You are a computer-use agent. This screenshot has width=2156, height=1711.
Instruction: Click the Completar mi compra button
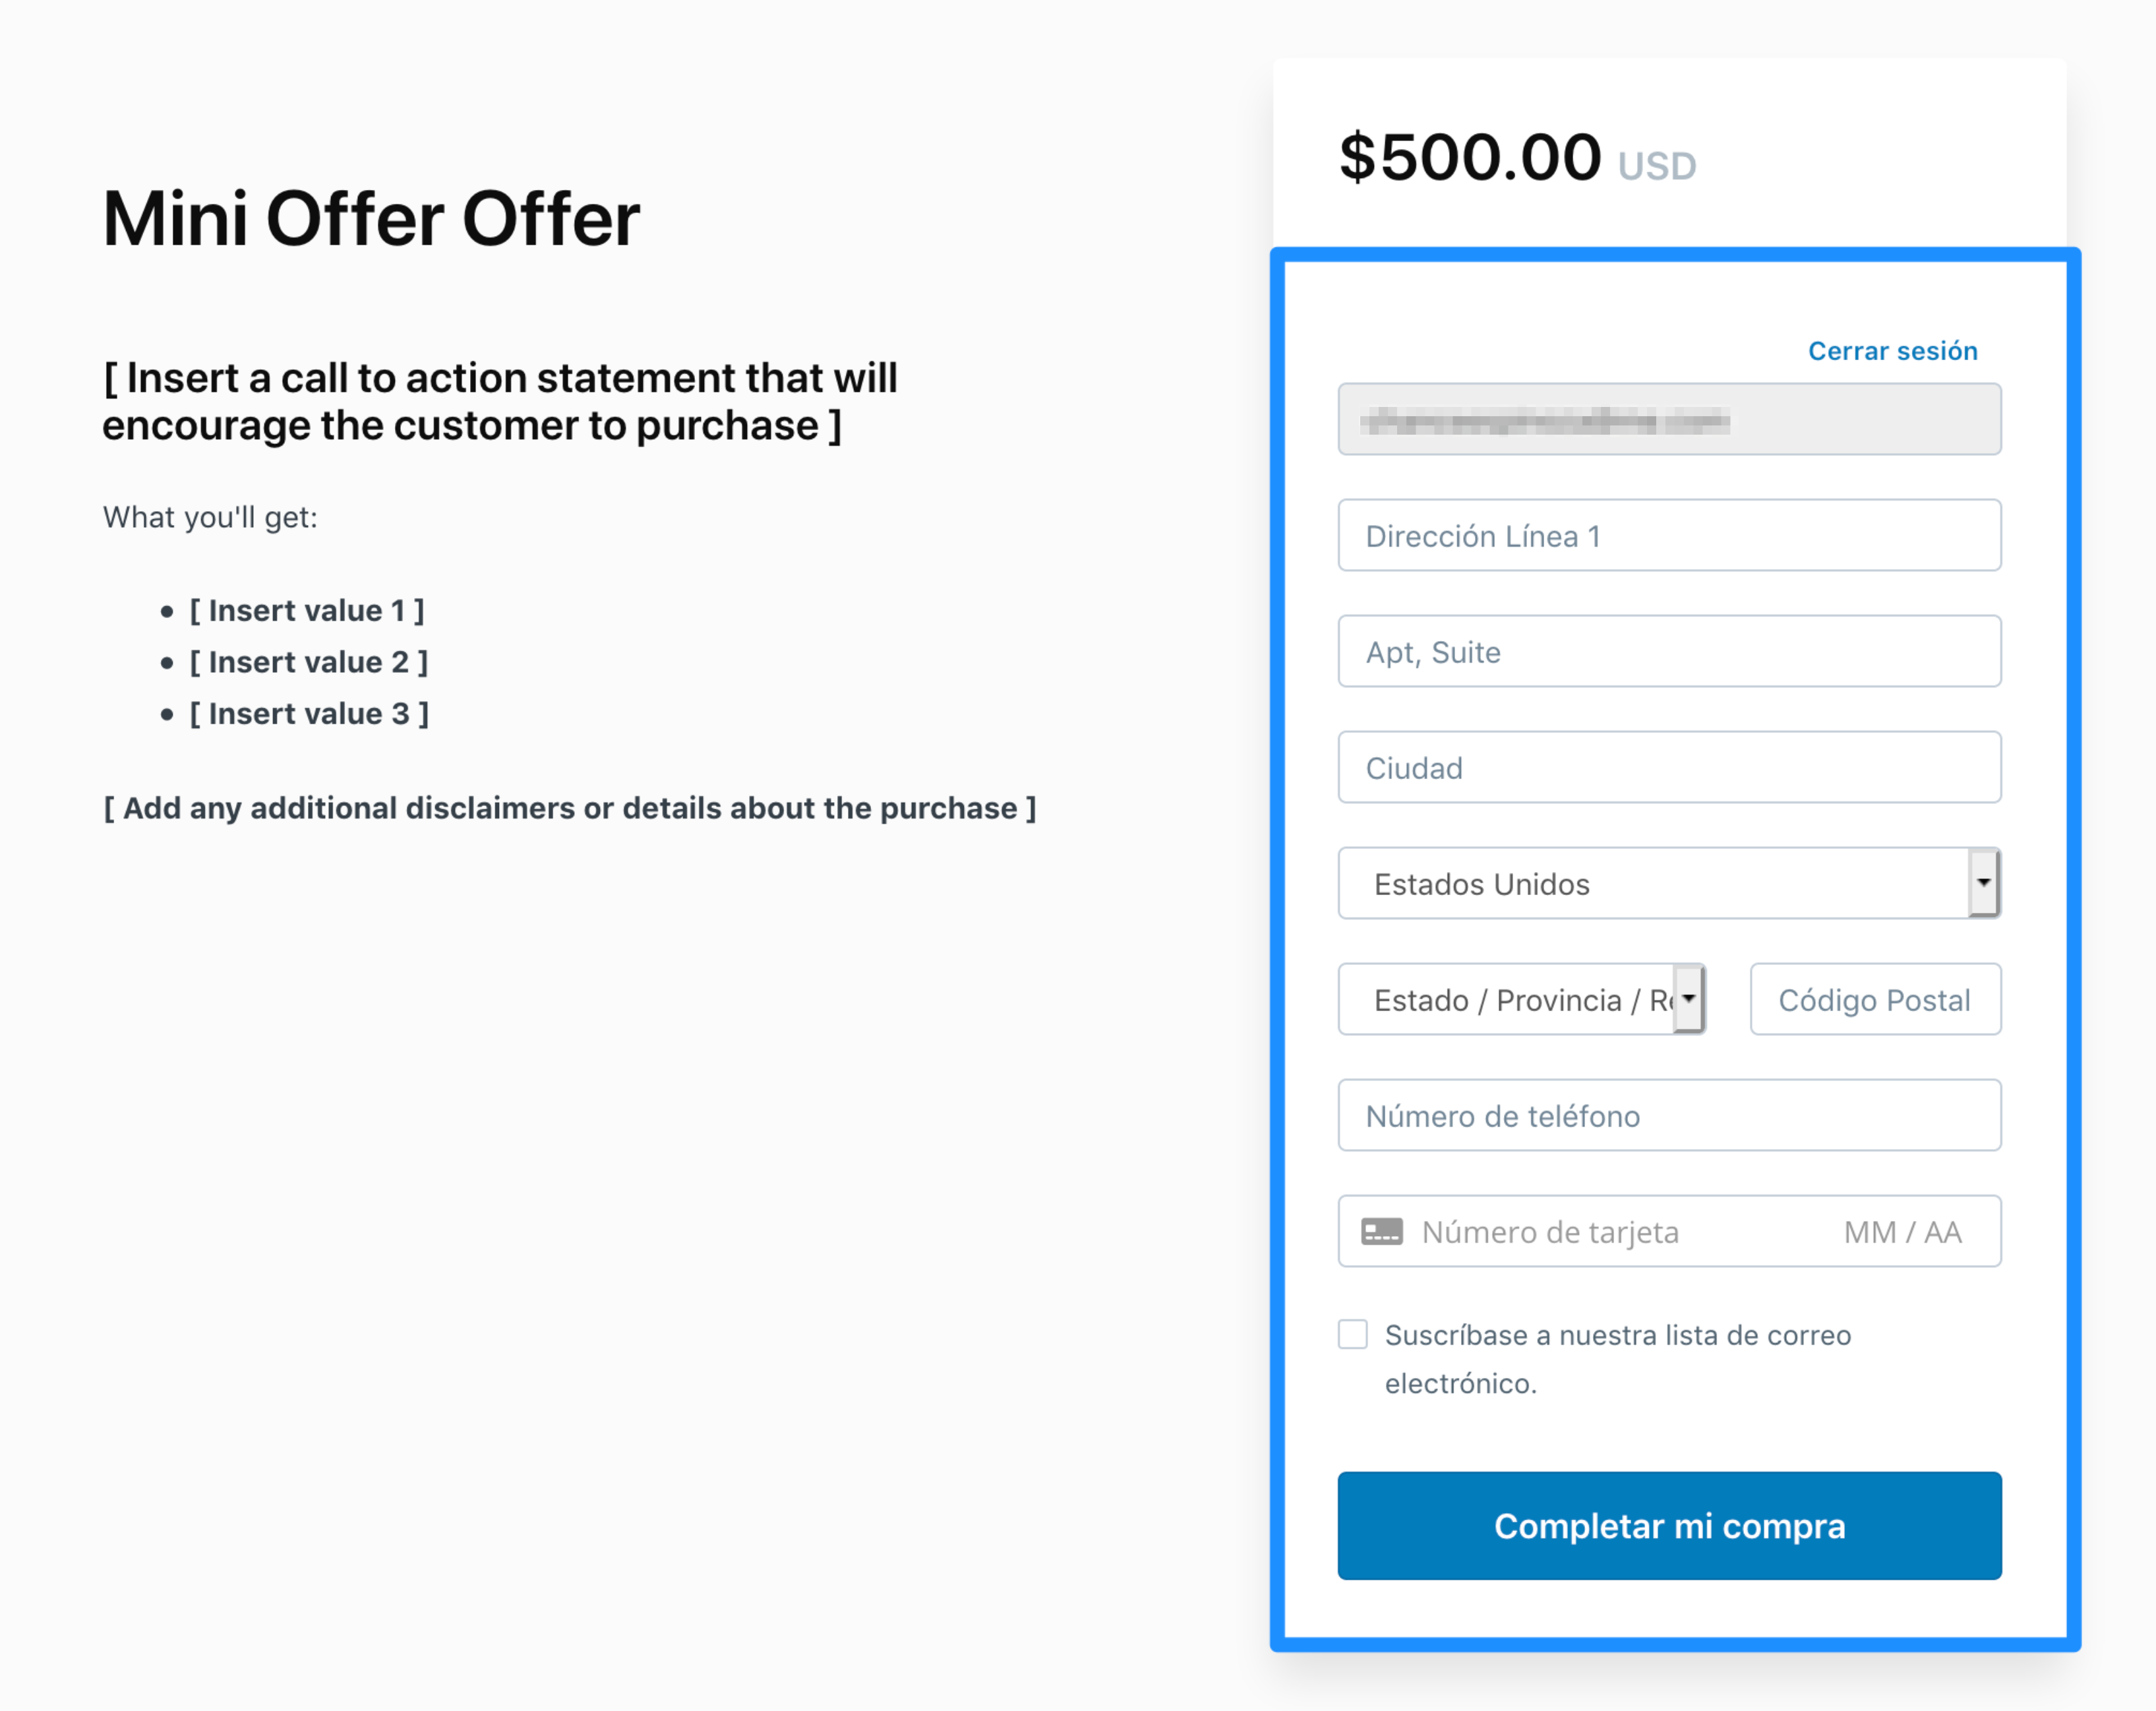1669,1526
